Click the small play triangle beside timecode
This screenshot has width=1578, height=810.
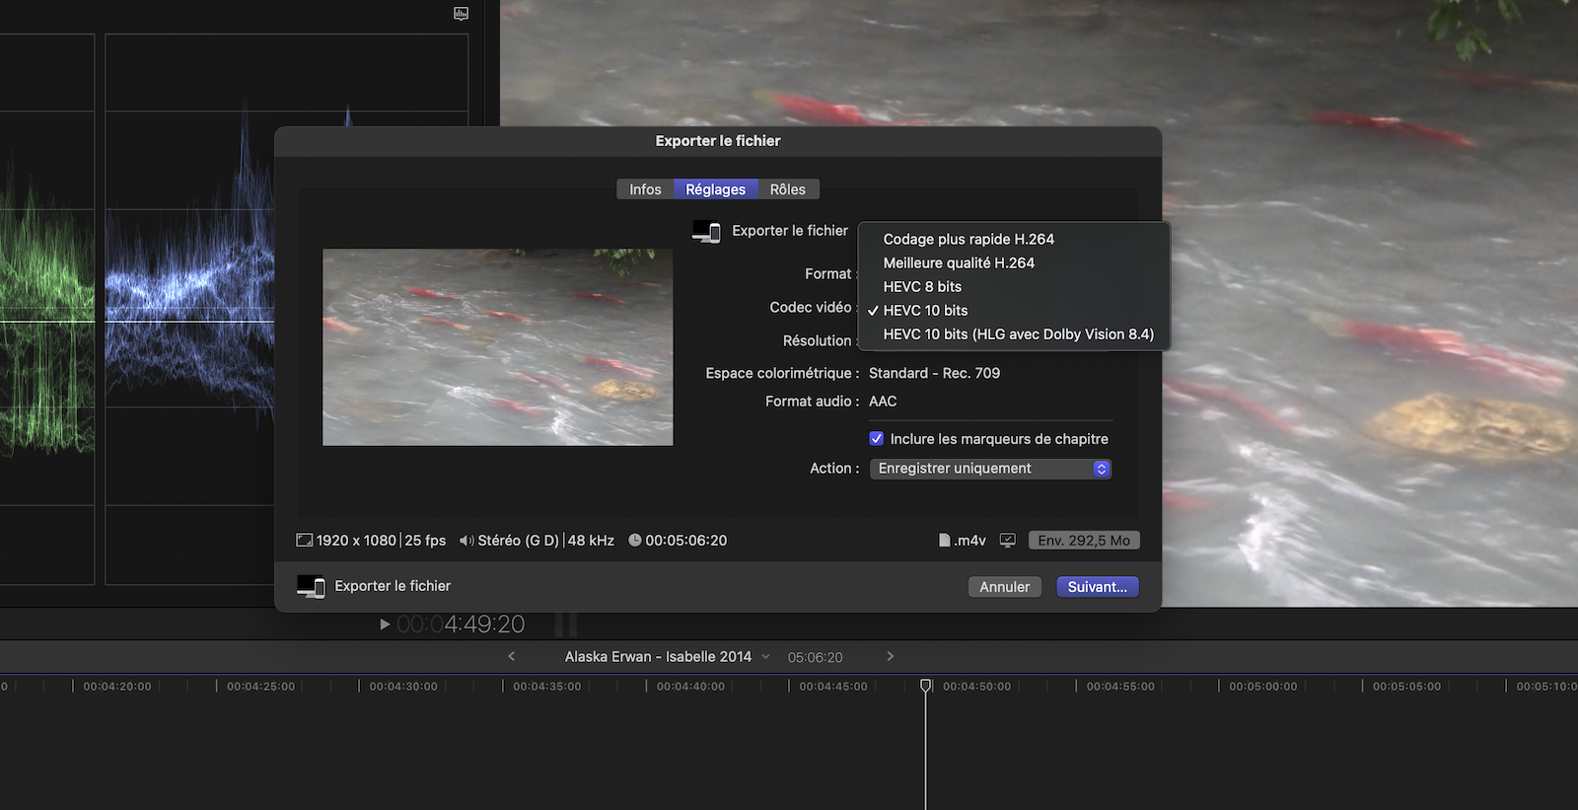385,625
